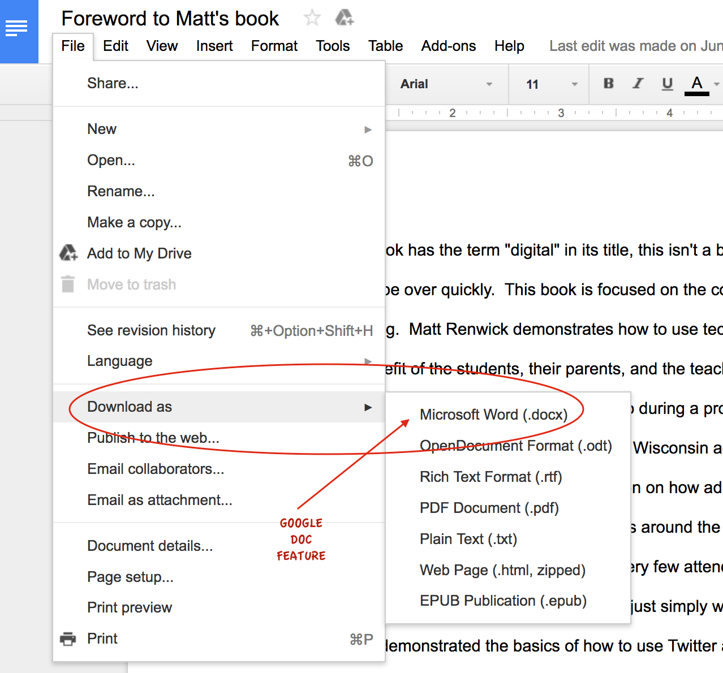This screenshot has height=673, width=723.
Task: Download as EPUB Publication (.epub)
Action: (508, 601)
